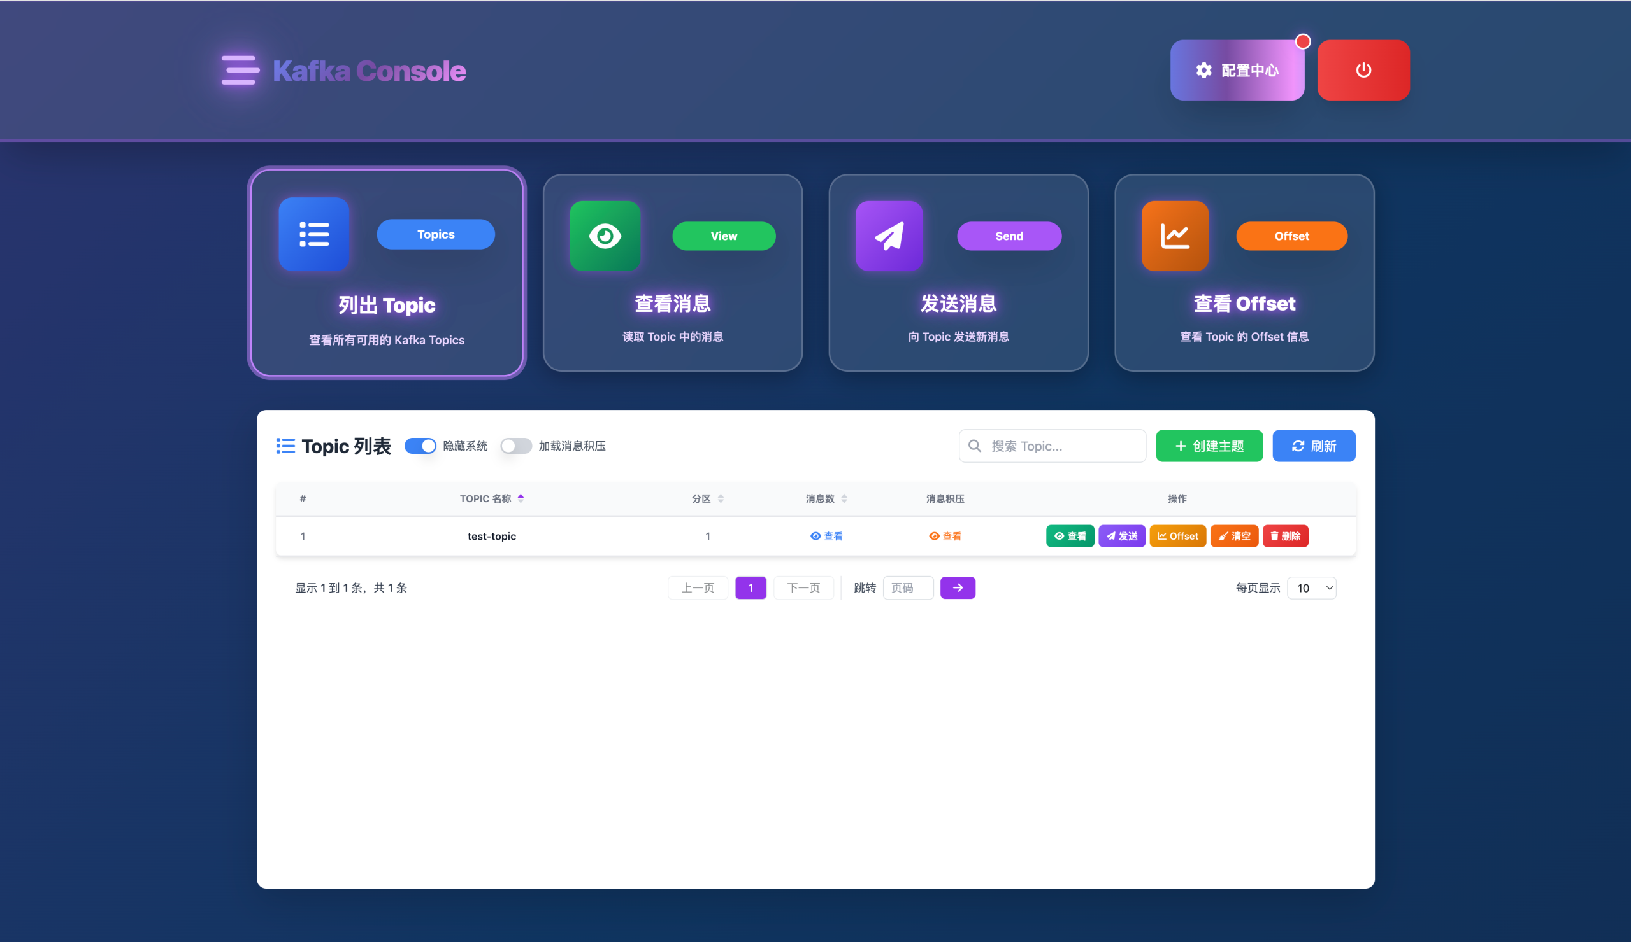Select the Topics pill label
1631x942 pixels.
coord(436,234)
